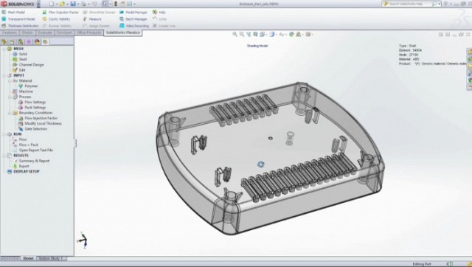
Task: Open the Batch Manager
Action: coord(133,19)
